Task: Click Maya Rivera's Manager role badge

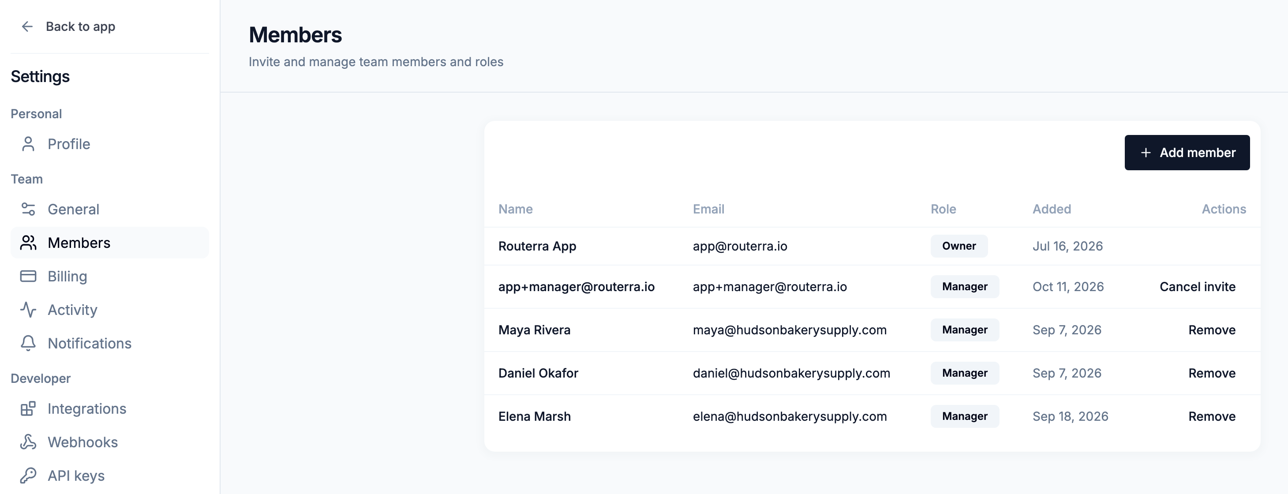Action: coord(965,330)
